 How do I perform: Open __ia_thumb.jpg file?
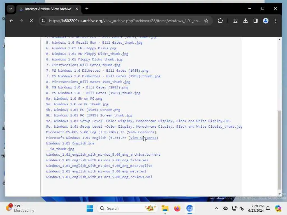coord(60,149)
